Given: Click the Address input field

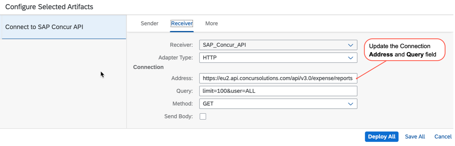Looking at the screenshot, I should tap(278, 78).
